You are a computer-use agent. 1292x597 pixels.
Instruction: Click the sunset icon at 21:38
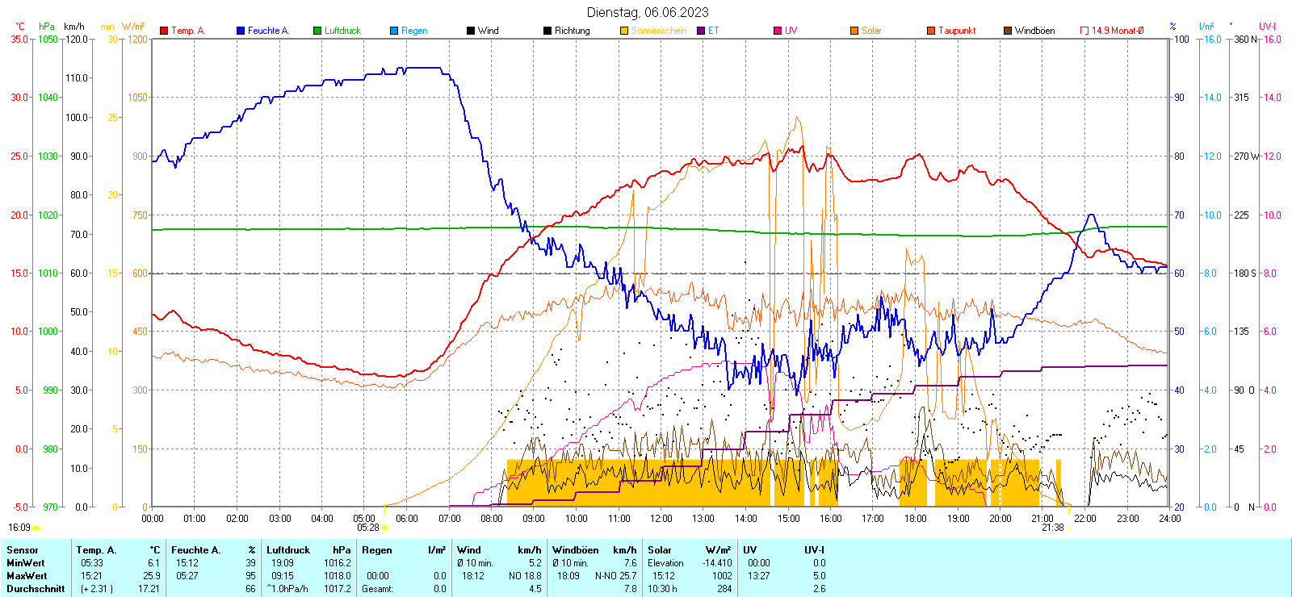point(1070,528)
